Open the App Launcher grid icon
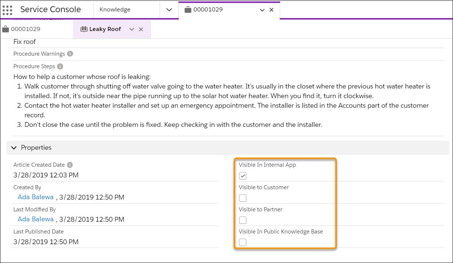The height and width of the screenshot is (263, 453). point(7,10)
